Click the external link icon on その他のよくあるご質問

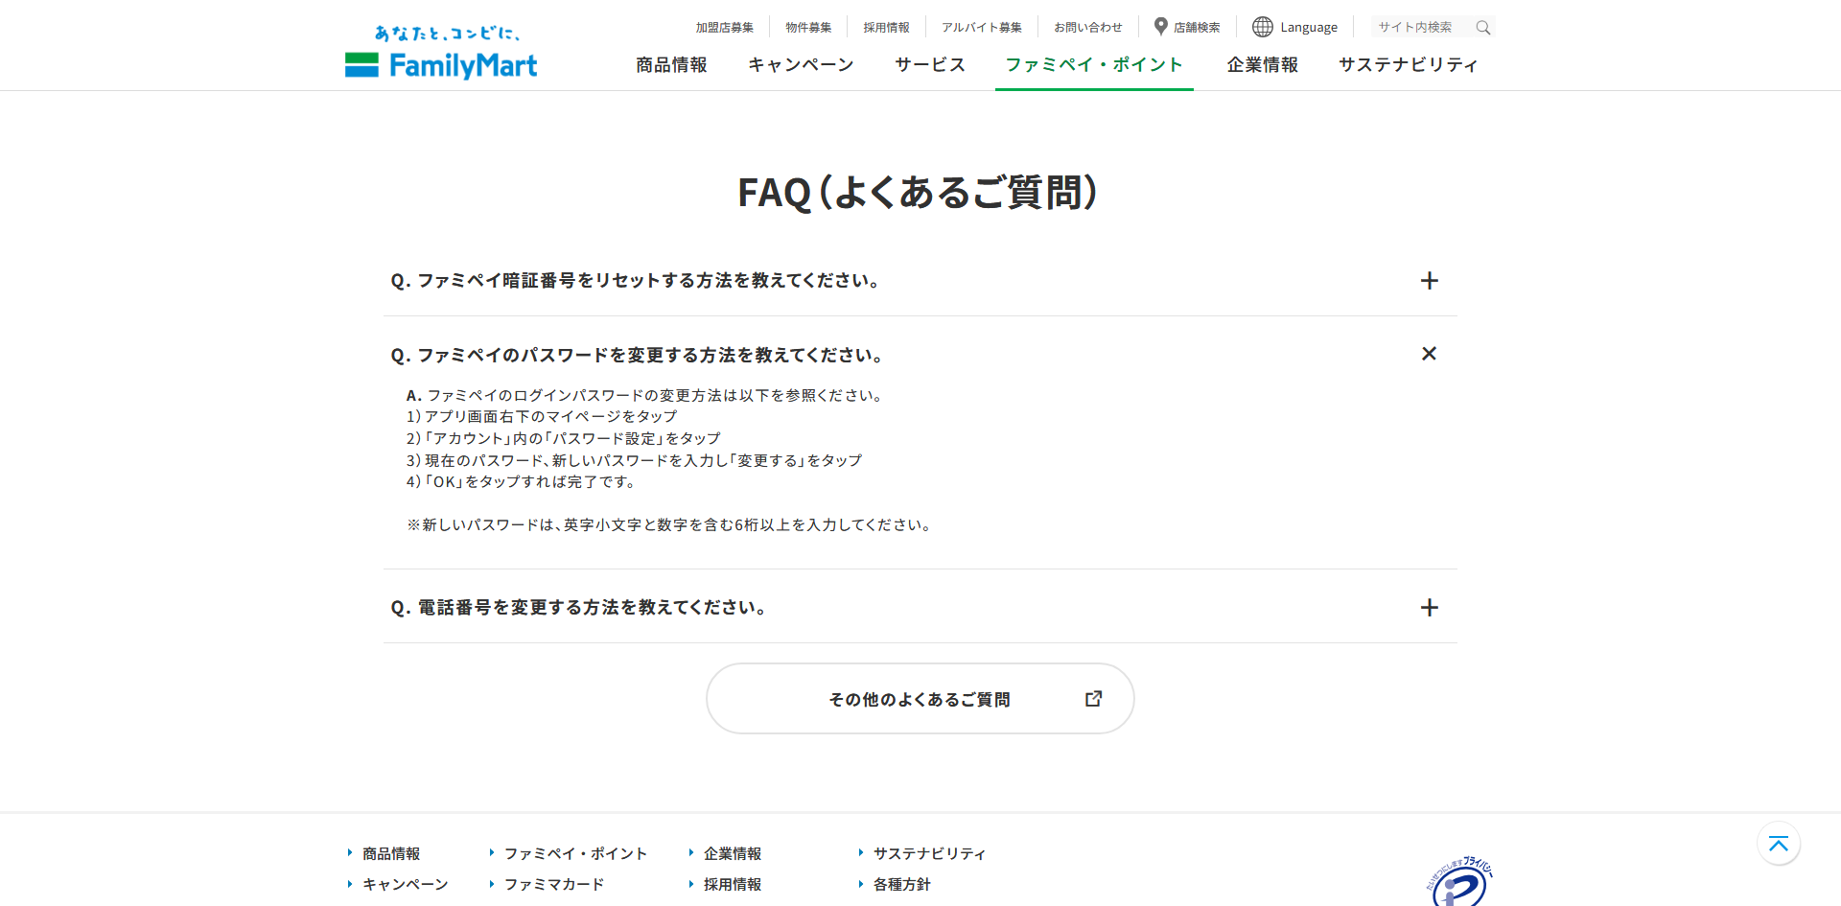pos(1093,699)
